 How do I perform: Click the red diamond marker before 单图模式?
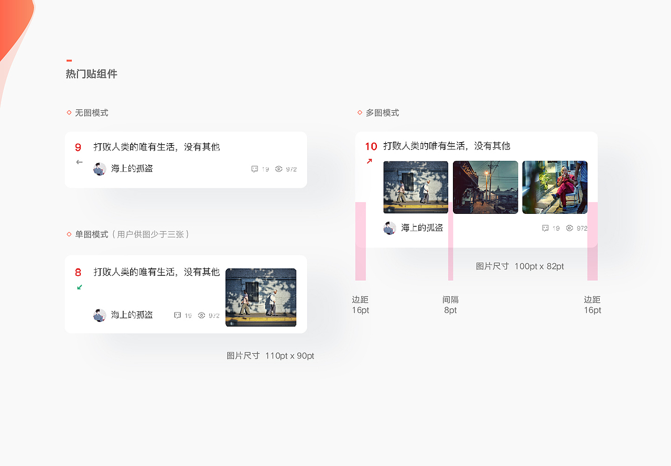[x=68, y=234]
